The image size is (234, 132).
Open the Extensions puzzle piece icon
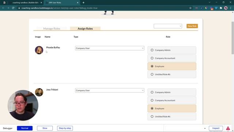point(221,8)
